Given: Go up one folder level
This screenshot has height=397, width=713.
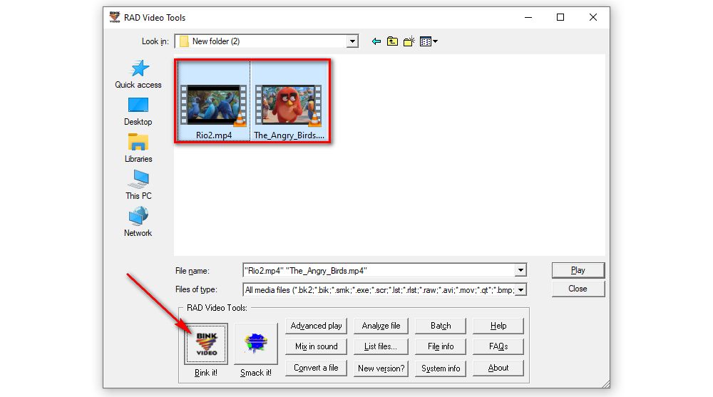Looking at the screenshot, I should 392,41.
